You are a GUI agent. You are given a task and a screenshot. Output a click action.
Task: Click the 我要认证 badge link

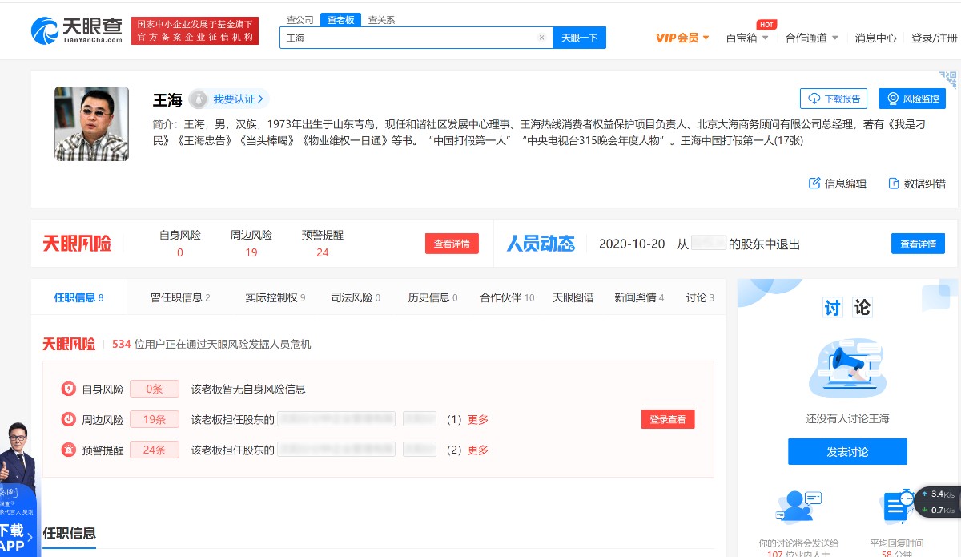click(x=238, y=99)
